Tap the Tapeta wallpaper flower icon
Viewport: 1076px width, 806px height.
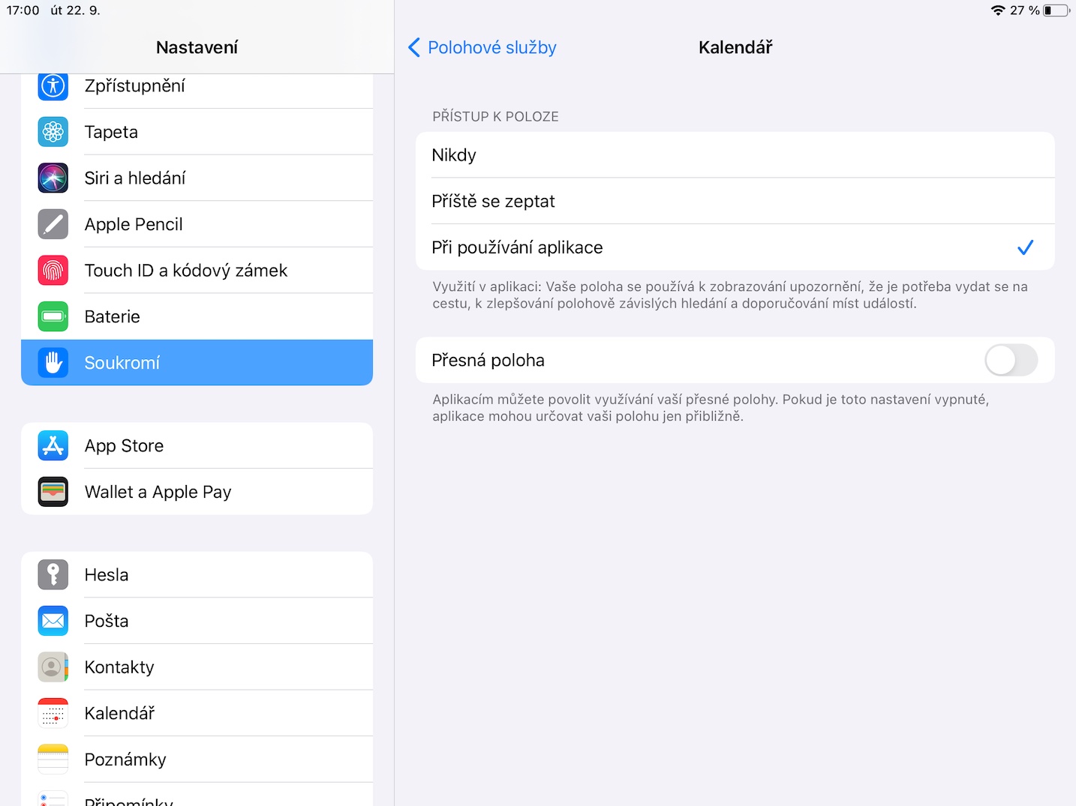point(53,132)
